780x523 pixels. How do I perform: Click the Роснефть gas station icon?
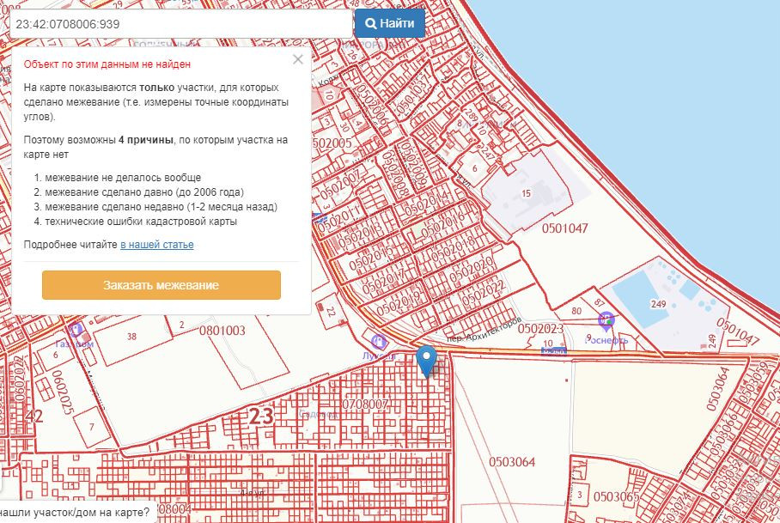606,319
